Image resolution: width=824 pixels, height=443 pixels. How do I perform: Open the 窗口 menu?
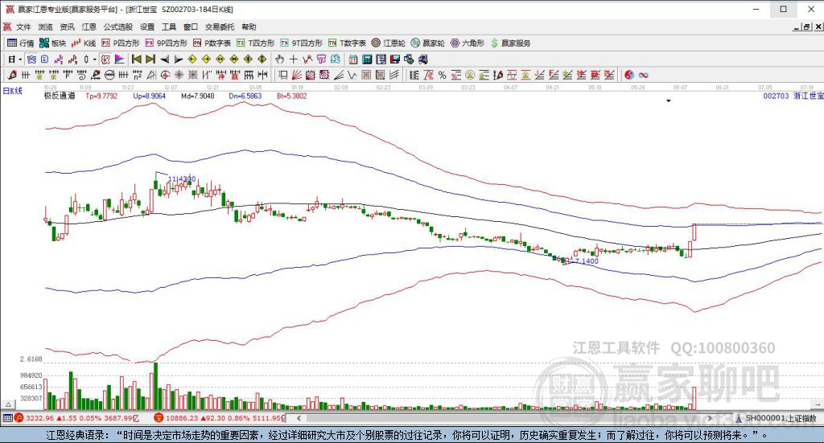(x=191, y=27)
